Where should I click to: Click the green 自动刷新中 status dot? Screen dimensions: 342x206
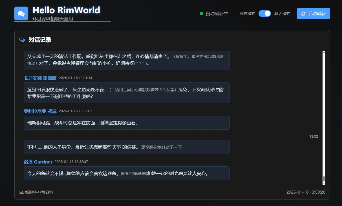pos(201,14)
